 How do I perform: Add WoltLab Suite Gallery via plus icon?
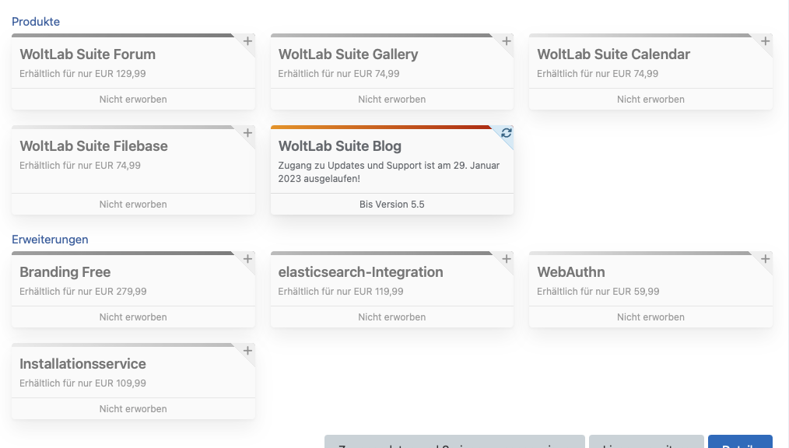pyautogui.click(x=507, y=41)
